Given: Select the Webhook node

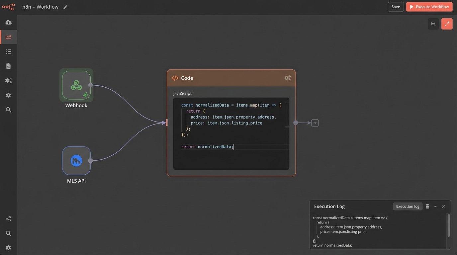Looking at the screenshot, I should [76, 85].
